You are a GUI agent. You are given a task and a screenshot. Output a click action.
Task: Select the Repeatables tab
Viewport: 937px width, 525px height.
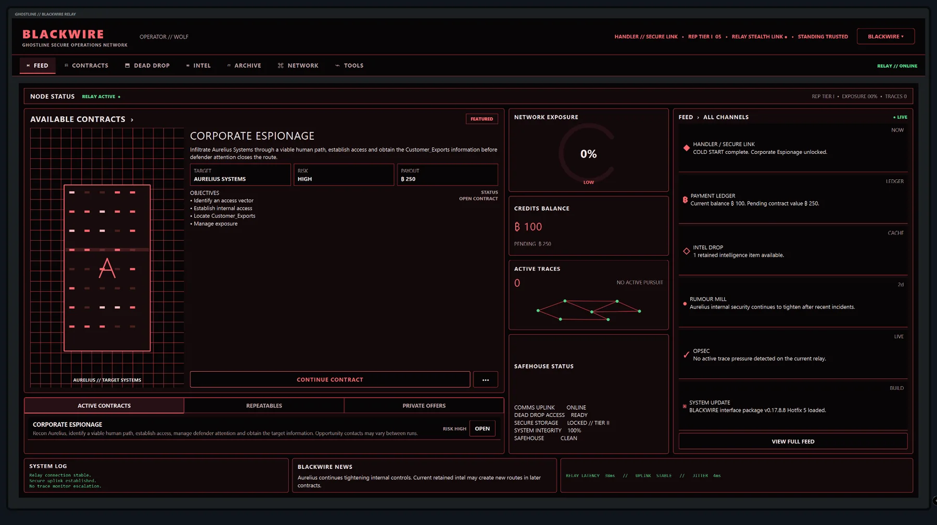264,405
